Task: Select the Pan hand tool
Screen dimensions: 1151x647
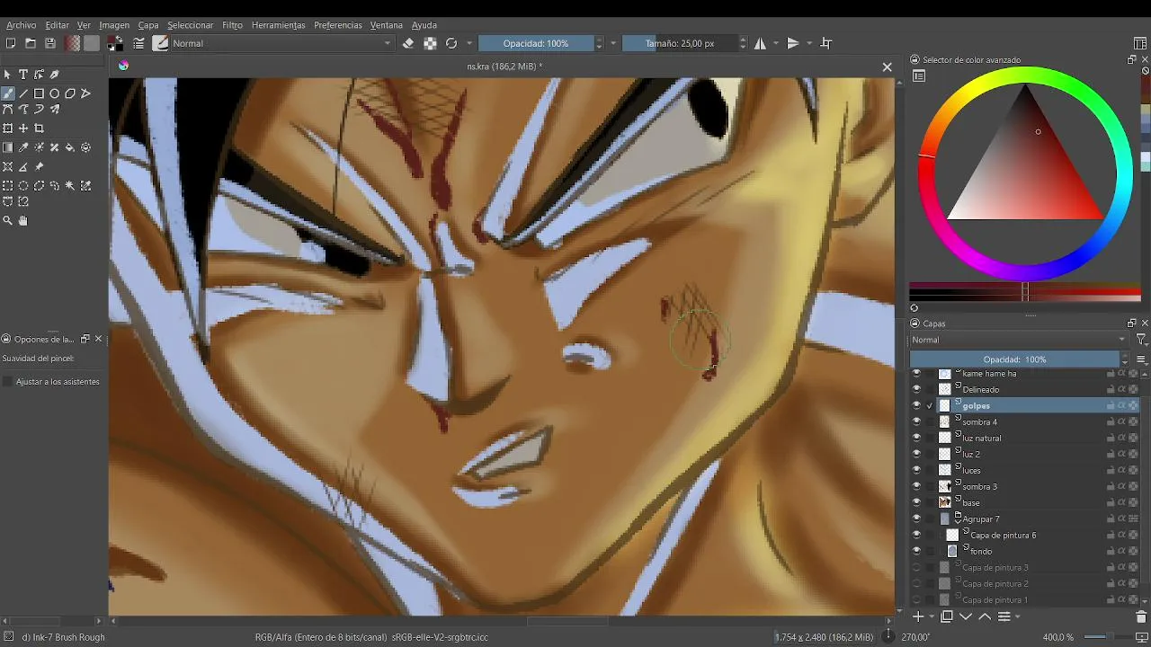Action: point(23,220)
